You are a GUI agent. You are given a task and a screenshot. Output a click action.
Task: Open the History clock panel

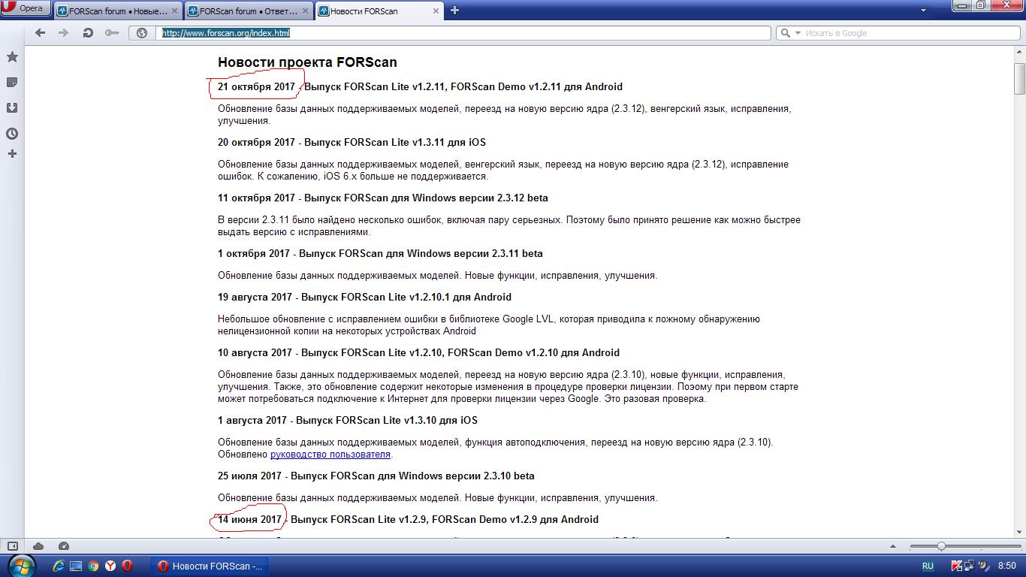click(x=12, y=134)
